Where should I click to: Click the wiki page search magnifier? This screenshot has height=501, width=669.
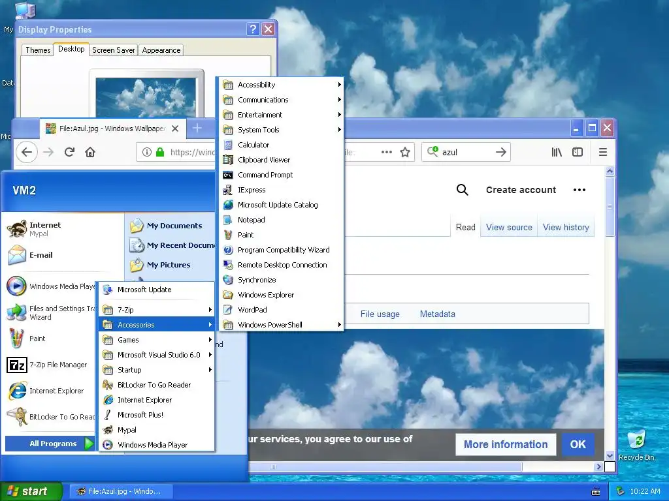click(x=462, y=190)
